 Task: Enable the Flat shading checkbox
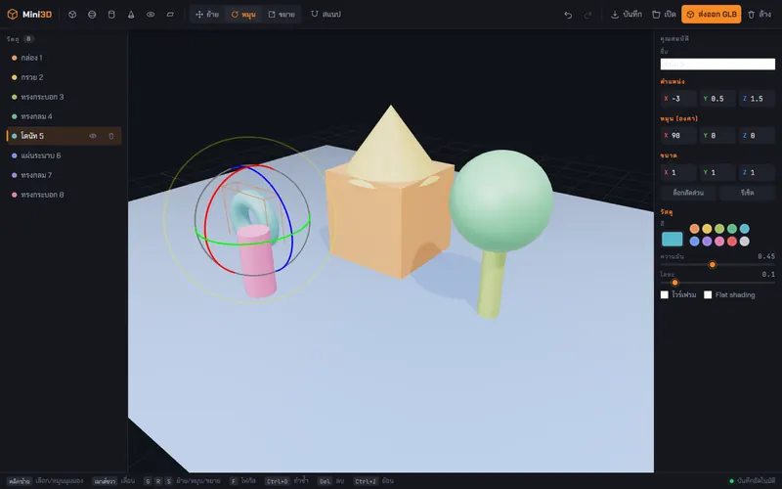[708, 295]
